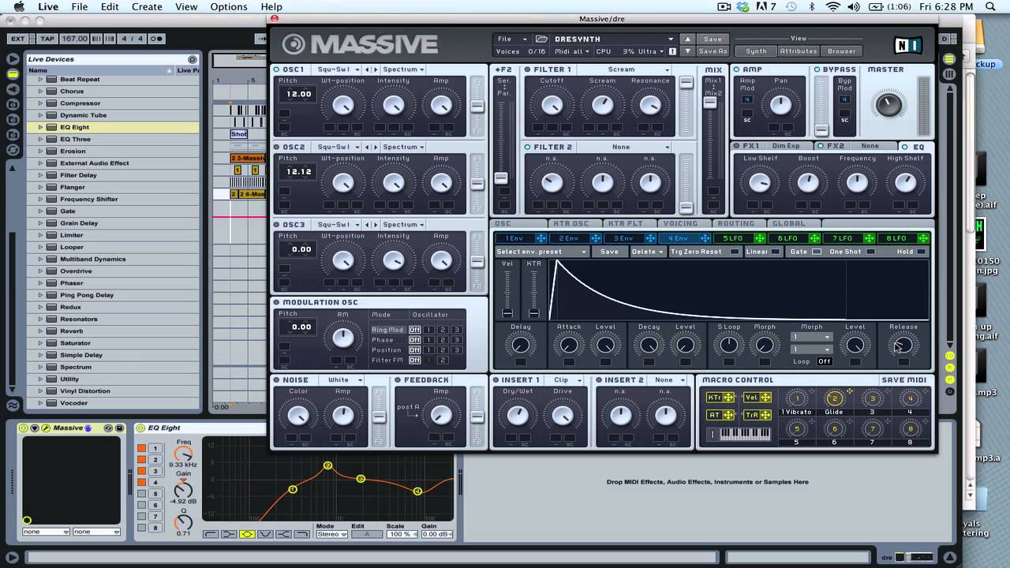Click the NI logo in Massive

tap(907, 45)
